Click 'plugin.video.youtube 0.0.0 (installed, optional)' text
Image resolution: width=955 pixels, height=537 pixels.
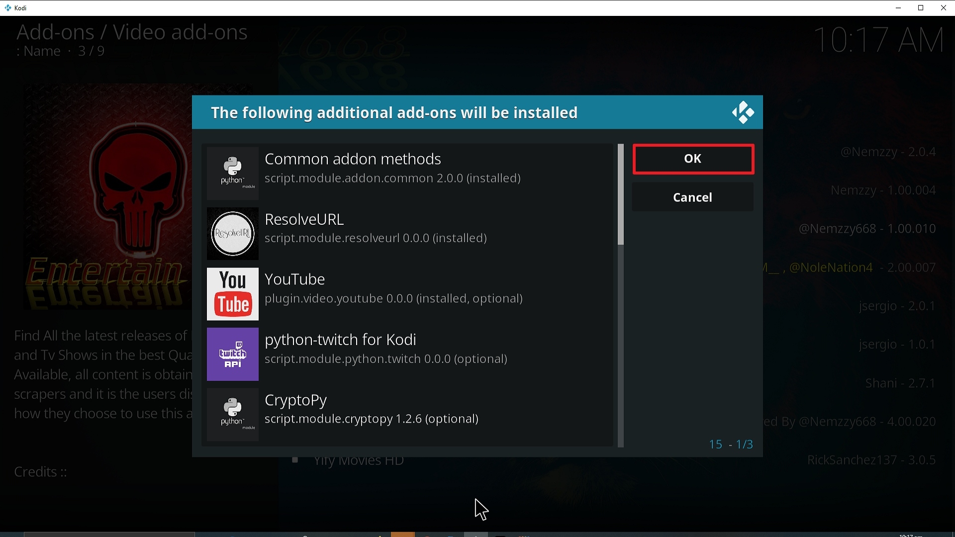click(394, 299)
